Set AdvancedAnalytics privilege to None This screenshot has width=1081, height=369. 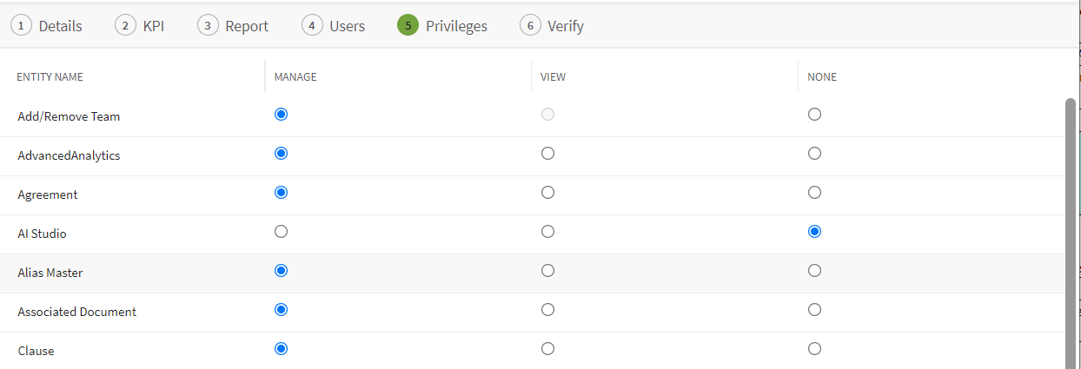[814, 154]
